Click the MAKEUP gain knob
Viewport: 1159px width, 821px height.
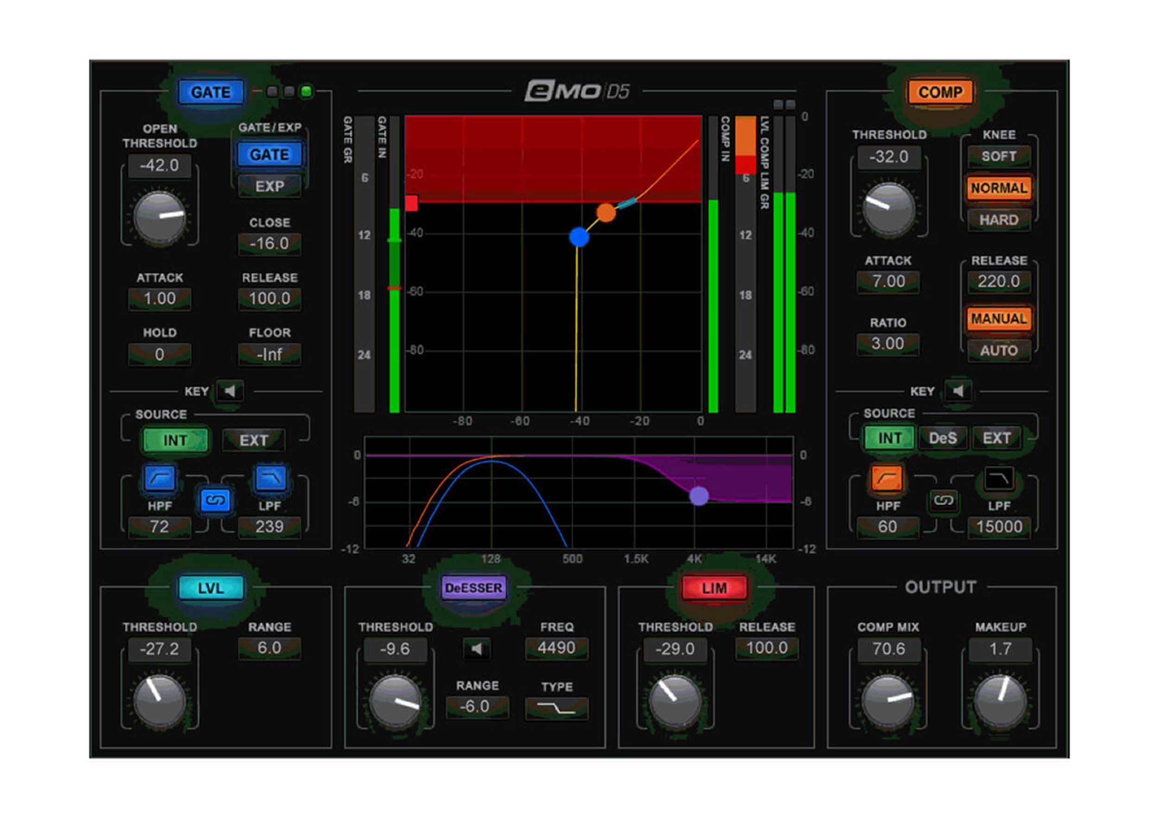coord(1000,701)
